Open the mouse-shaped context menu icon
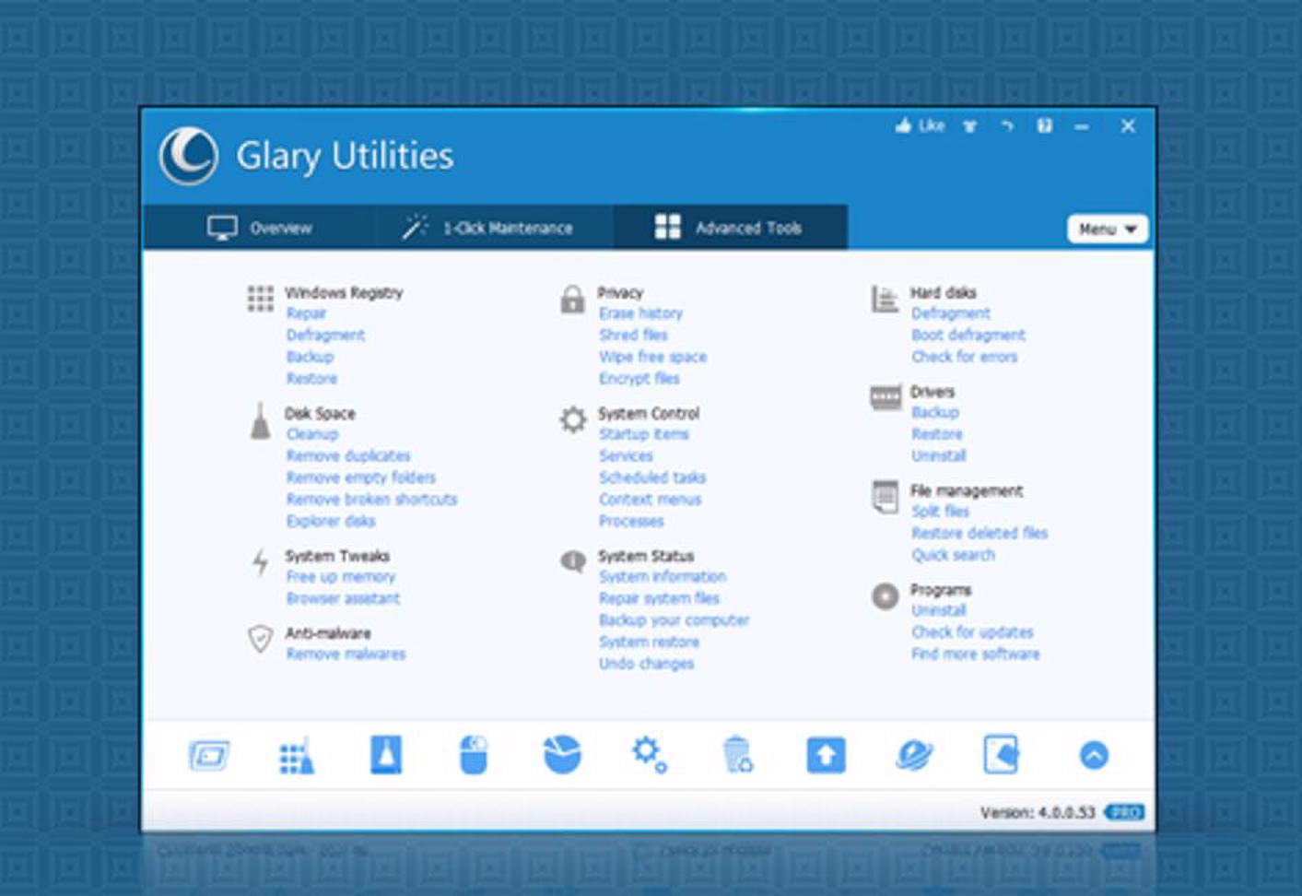 point(473,755)
